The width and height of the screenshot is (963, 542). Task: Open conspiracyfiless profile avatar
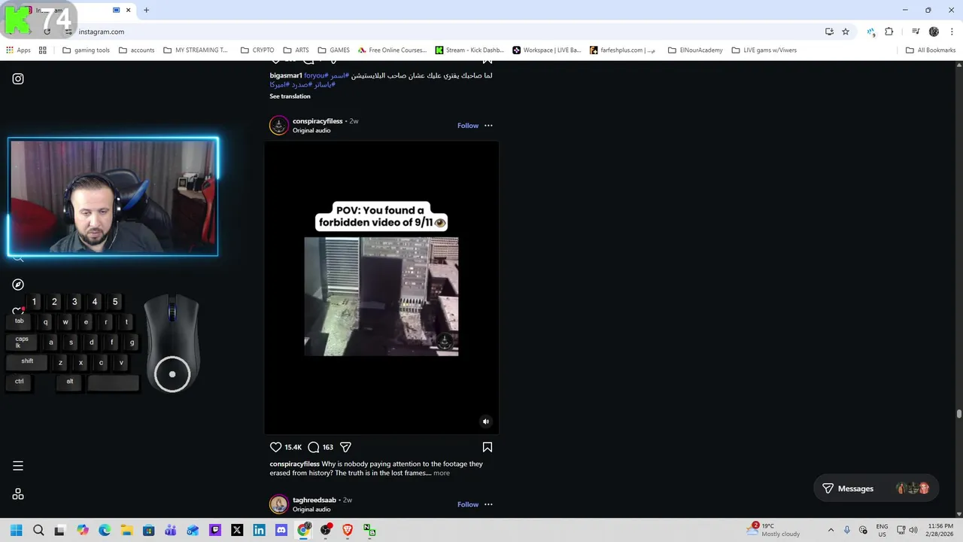click(279, 125)
